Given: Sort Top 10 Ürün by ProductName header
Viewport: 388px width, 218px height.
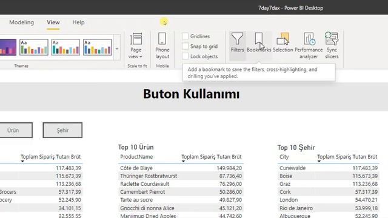Looking at the screenshot, I should point(136,157).
